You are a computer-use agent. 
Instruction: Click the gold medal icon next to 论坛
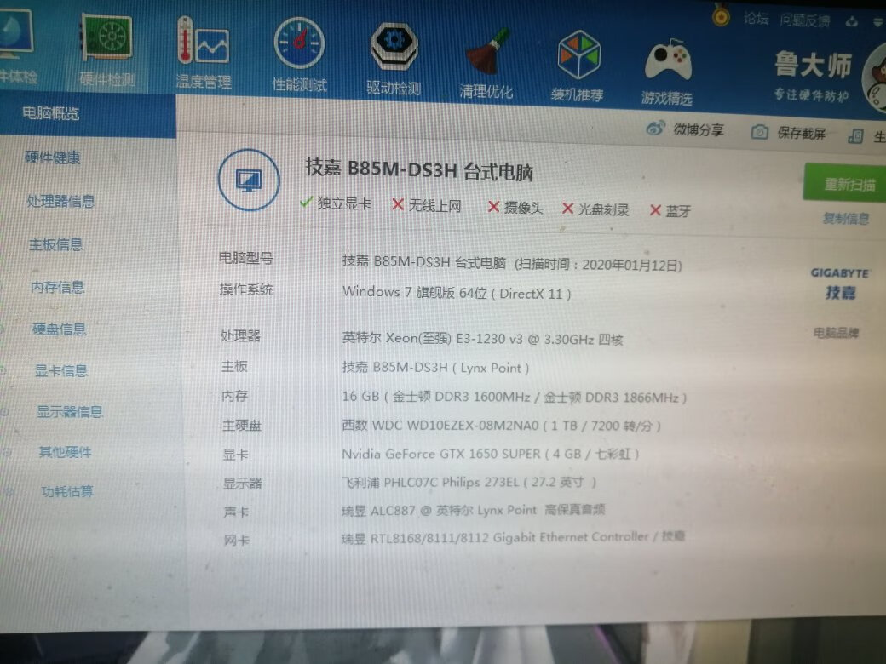(721, 14)
